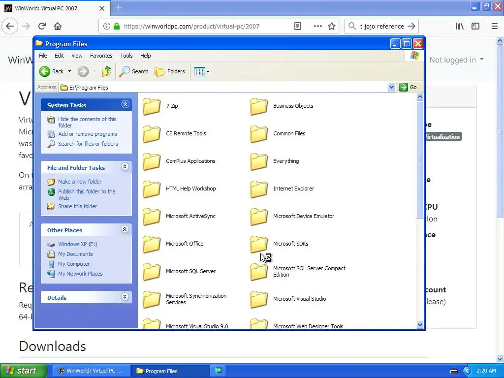Open the 7-Zip folder
This screenshot has width=504, height=378.
tap(160, 106)
